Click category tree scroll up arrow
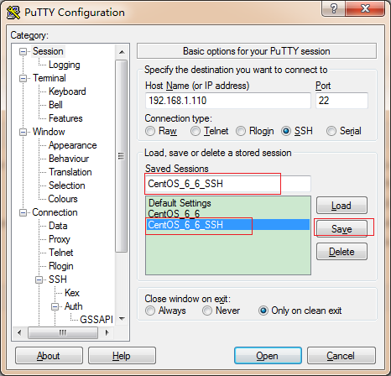The width and height of the screenshot is (391, 376). pyautogui.click(x=122, y=52)
